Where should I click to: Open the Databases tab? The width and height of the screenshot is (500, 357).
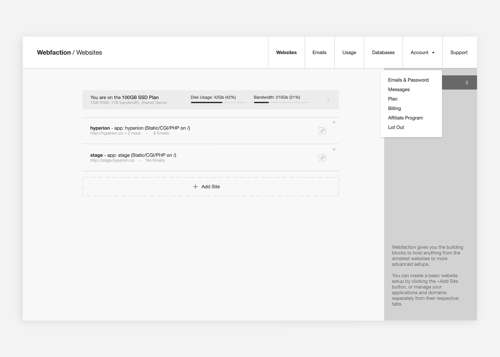[x=383, y=52]
